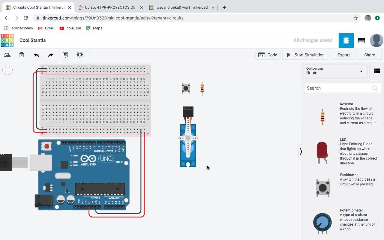Redo the last action
384x240 pixels.
[x=50, y=55]
